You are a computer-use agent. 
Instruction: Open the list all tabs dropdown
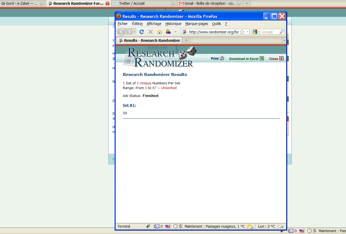(284, 40)
